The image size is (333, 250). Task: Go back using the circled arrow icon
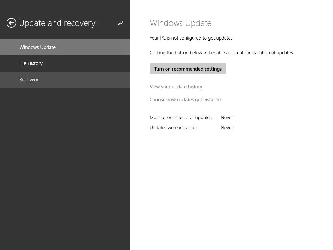click(x=11, y=23)
